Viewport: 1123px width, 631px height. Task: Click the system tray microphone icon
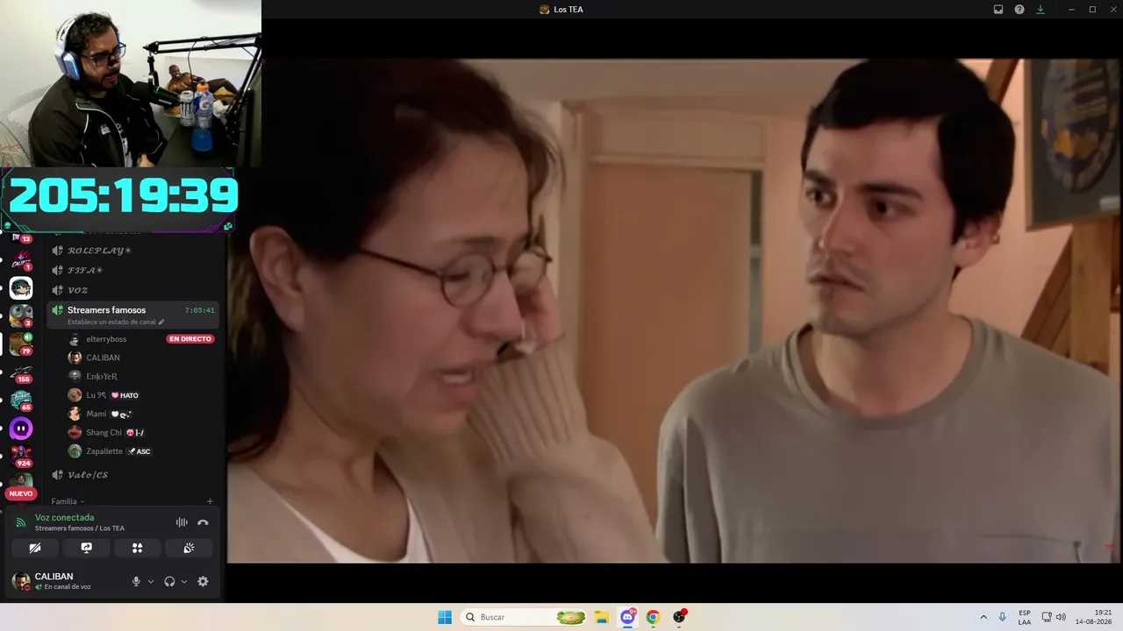(1003, 617)
